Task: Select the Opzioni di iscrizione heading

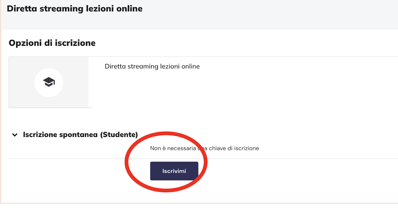Action: tap(52, 43)
